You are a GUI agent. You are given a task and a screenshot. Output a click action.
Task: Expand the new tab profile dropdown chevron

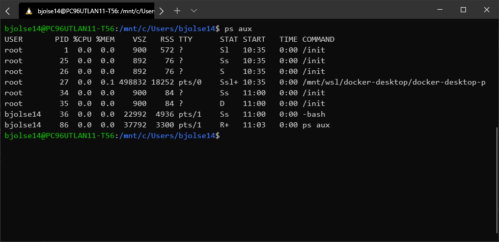(194, 11)
